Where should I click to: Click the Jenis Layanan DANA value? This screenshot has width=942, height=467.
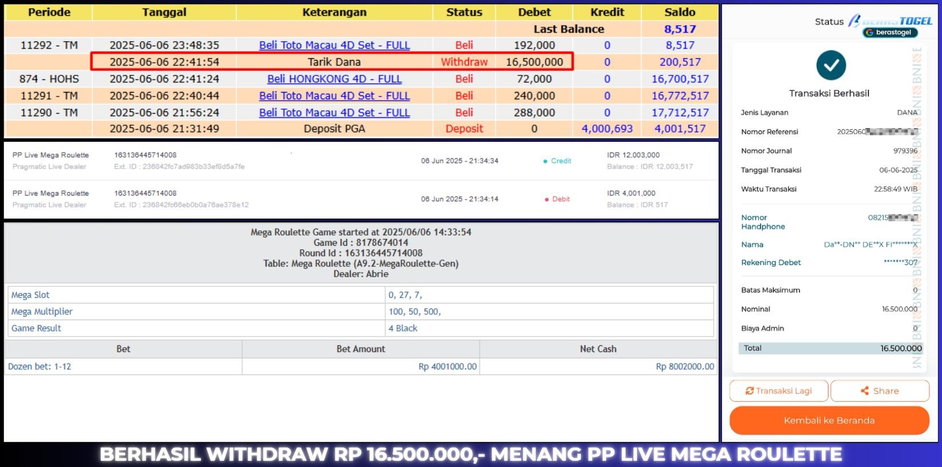(907, 113)
